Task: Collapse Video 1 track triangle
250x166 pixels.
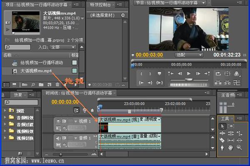Action: [76, 121]
